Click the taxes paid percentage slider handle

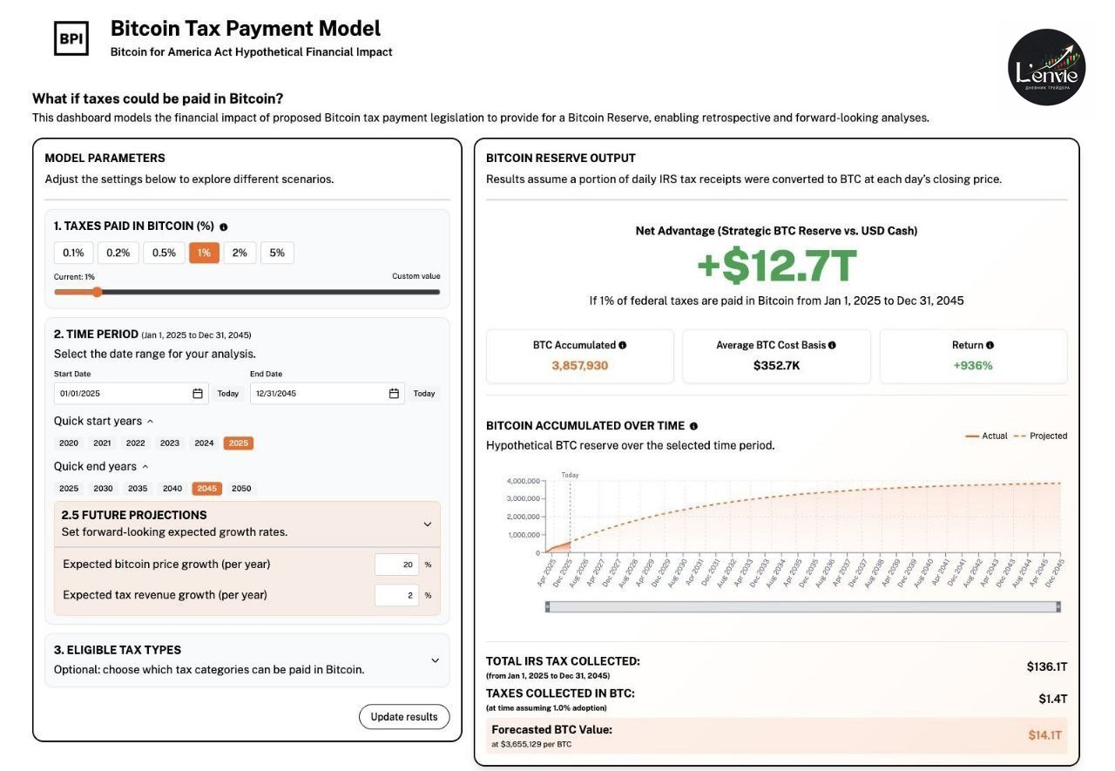97,292
